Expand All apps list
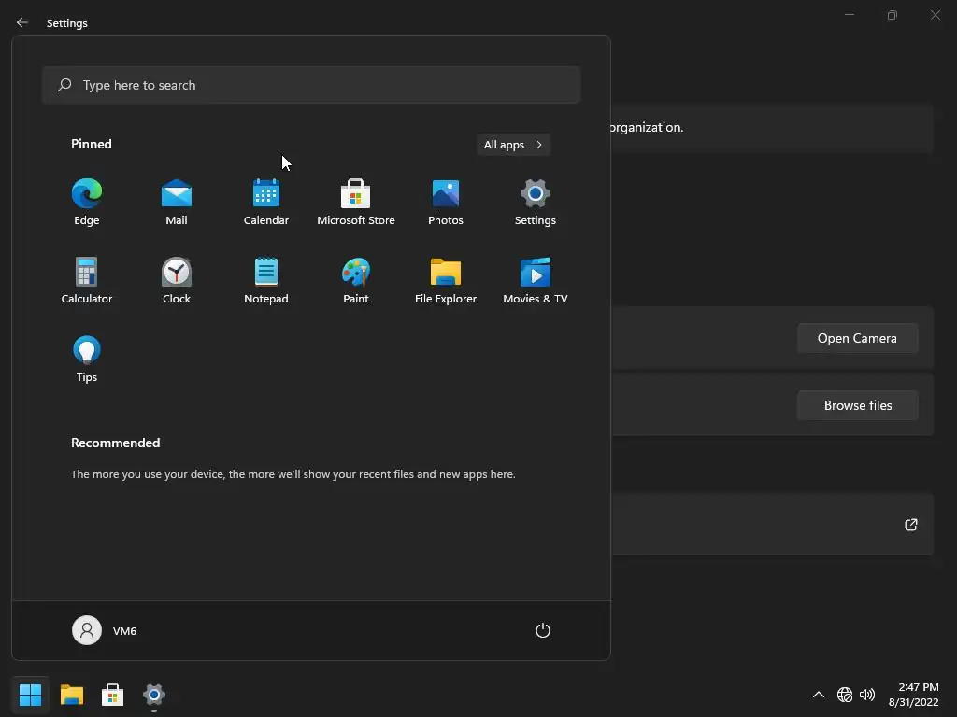The image size is (957, 717). tap(513, 145)
